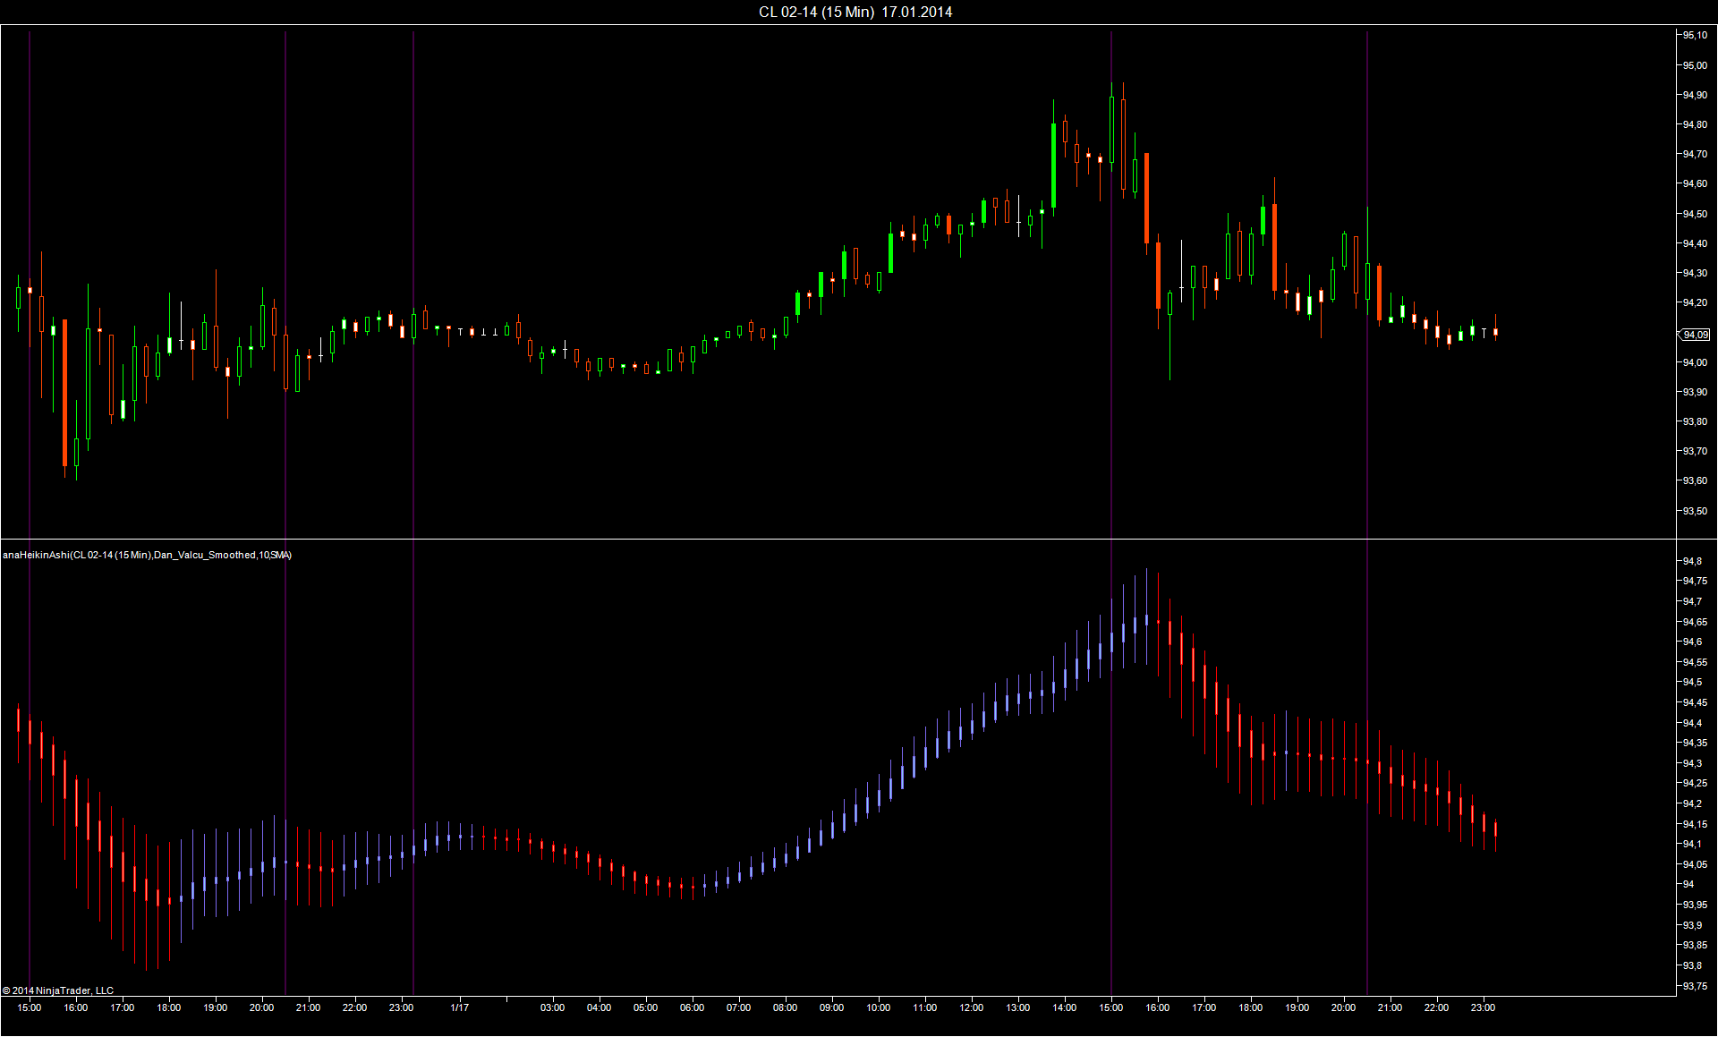Select the anaHeikinAshi indicator label
The height and width of the screenshot is (1037, 1718).
(x=147, y=555)
